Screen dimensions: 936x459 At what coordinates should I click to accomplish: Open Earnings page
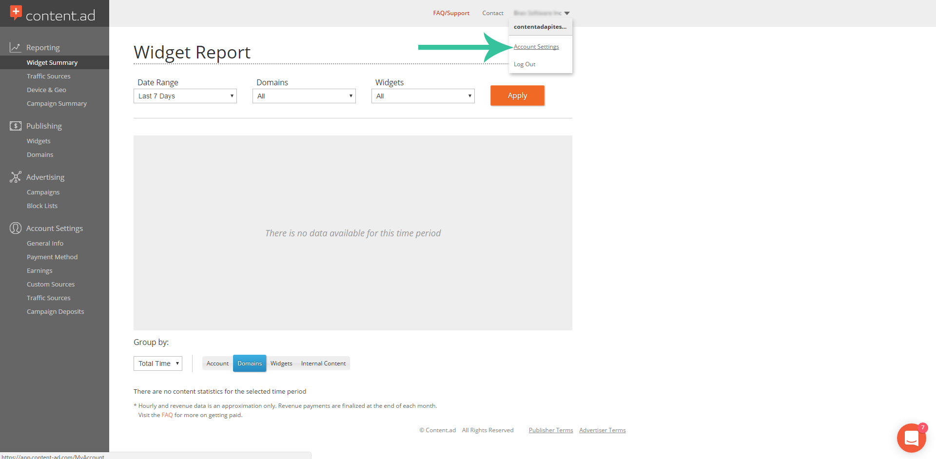point(39,270)
